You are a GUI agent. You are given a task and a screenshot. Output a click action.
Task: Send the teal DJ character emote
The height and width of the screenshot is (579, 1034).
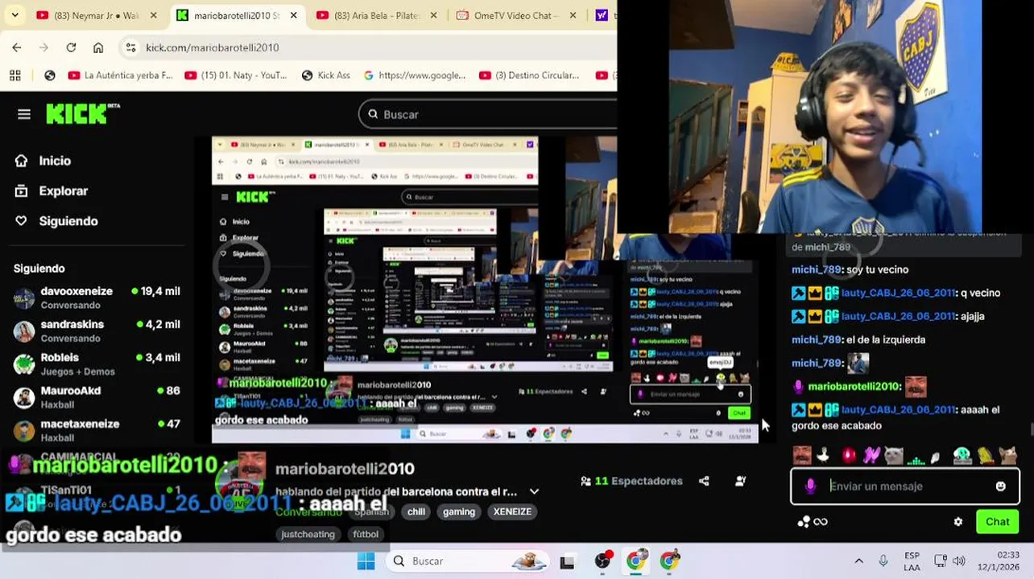point(962,455)
